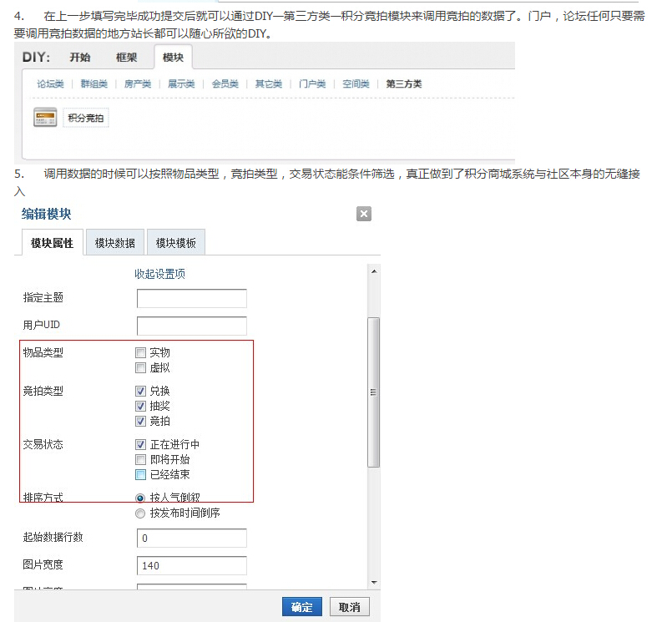Open the 群组类 module category
This screenshot has width=662, height=622.
point(93,83)
